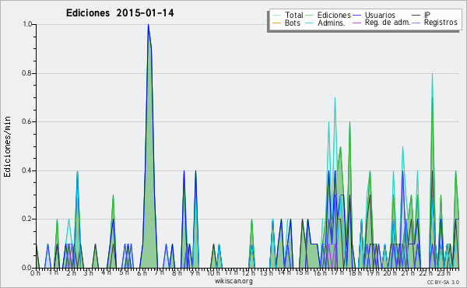Click the y-axis value 0.2
The height and width of the screenshot is (288, 467).
coord(27,219)
